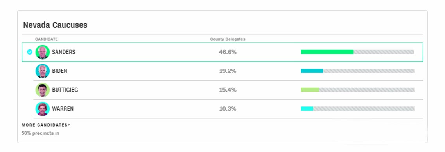
Task: Click Warren's cyan delegate progress bar
Action: (x=357, y=109)
